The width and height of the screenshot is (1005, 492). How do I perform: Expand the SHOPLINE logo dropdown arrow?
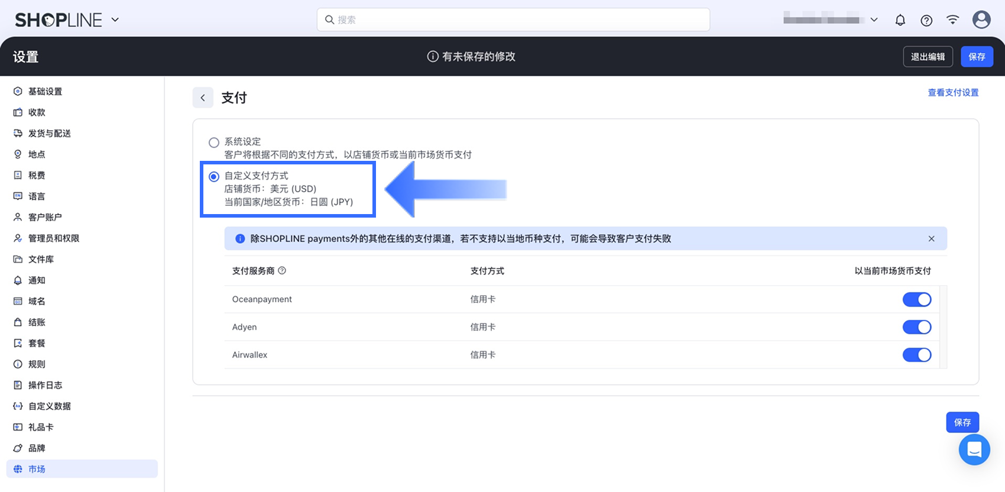[x=115, y=20]
